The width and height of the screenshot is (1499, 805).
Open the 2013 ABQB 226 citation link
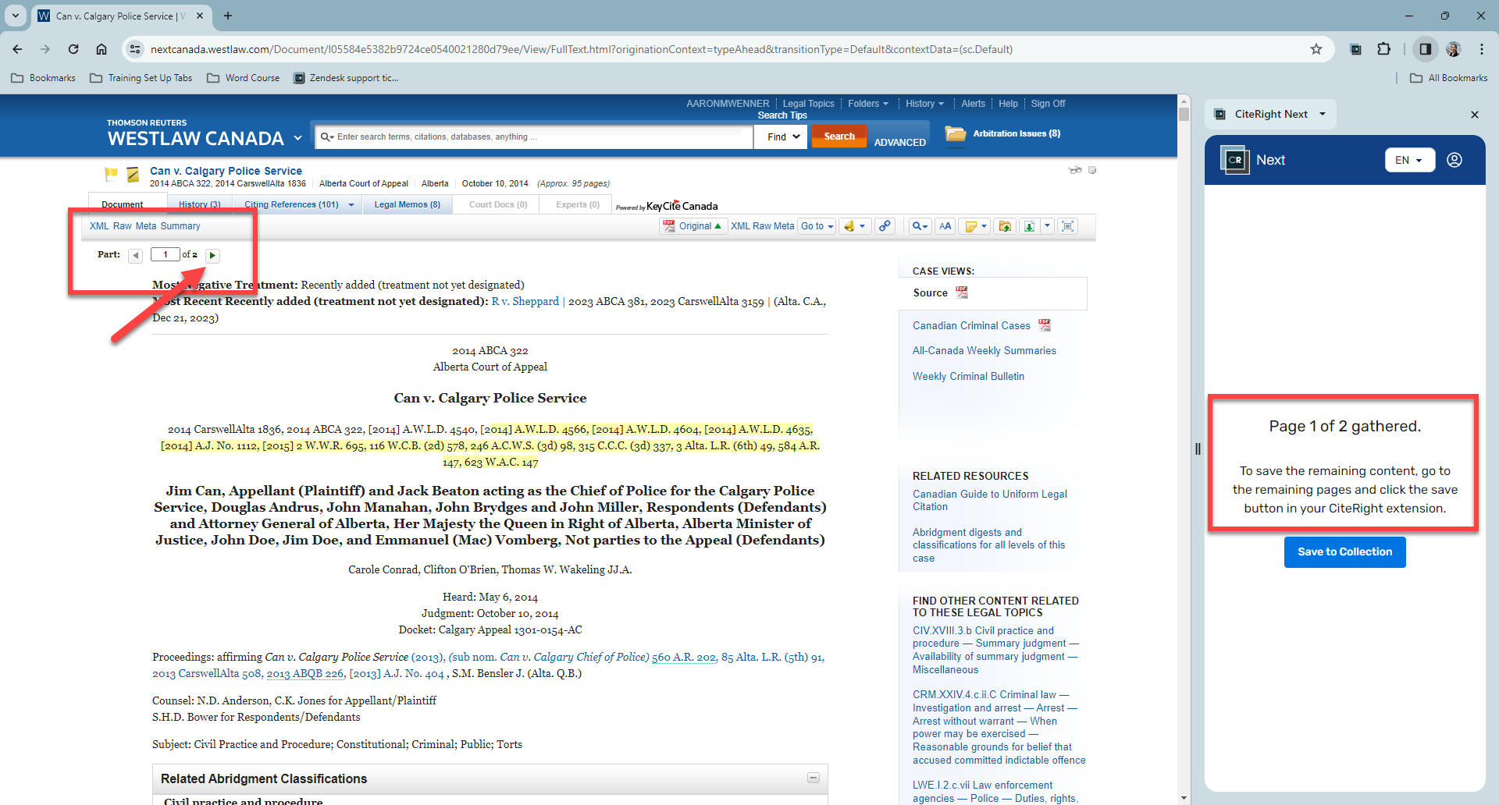(x=305, y=673)
